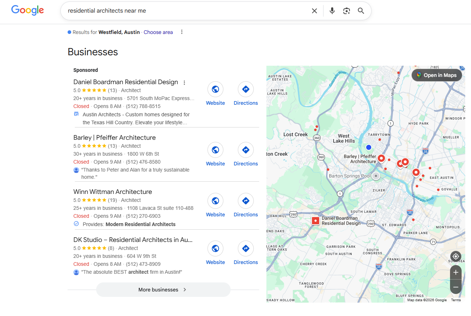Select Daniel Boardman square map marker
This screenshot has height=316, width=471.
[x=316, y=221]
